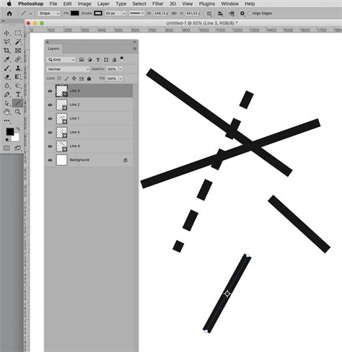Select the Clone Stamp tool
This screenshot has width=342, height=352.
pyautogui.click(x=18, y=69)
